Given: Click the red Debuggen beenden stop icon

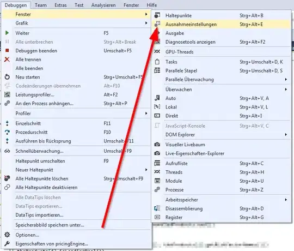Looking at the screenshot, I should (x=7, y=50).
